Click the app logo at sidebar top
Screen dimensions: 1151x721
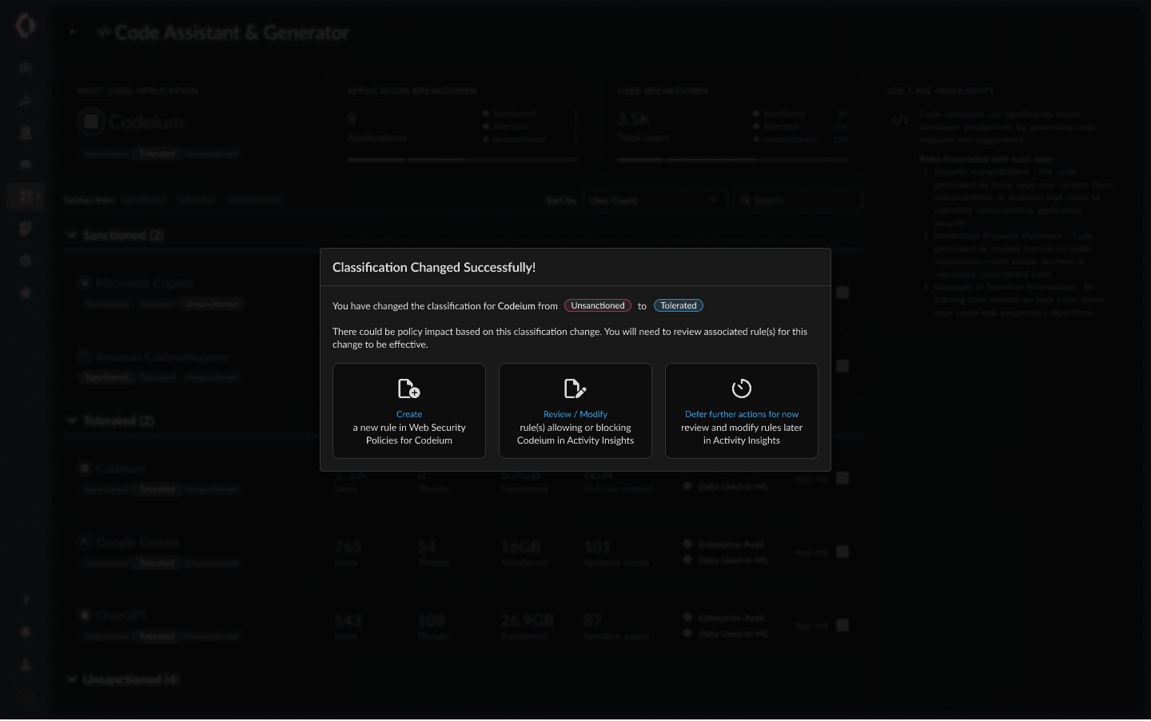click(x=26, y=26)
